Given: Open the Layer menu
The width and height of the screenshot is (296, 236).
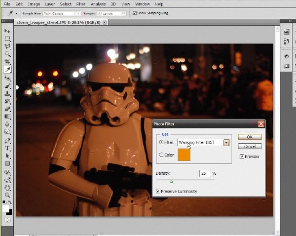Looking at the screenshot, I should click(50, 4).
